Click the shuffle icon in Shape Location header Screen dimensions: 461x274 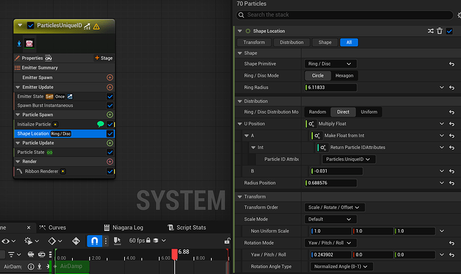pos(430,31)
